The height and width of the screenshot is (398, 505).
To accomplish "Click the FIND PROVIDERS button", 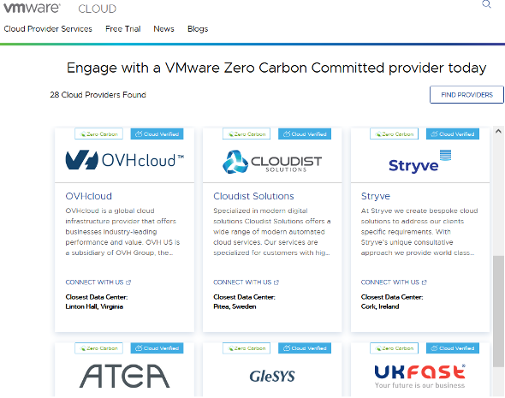I will [x=466, y=95].
